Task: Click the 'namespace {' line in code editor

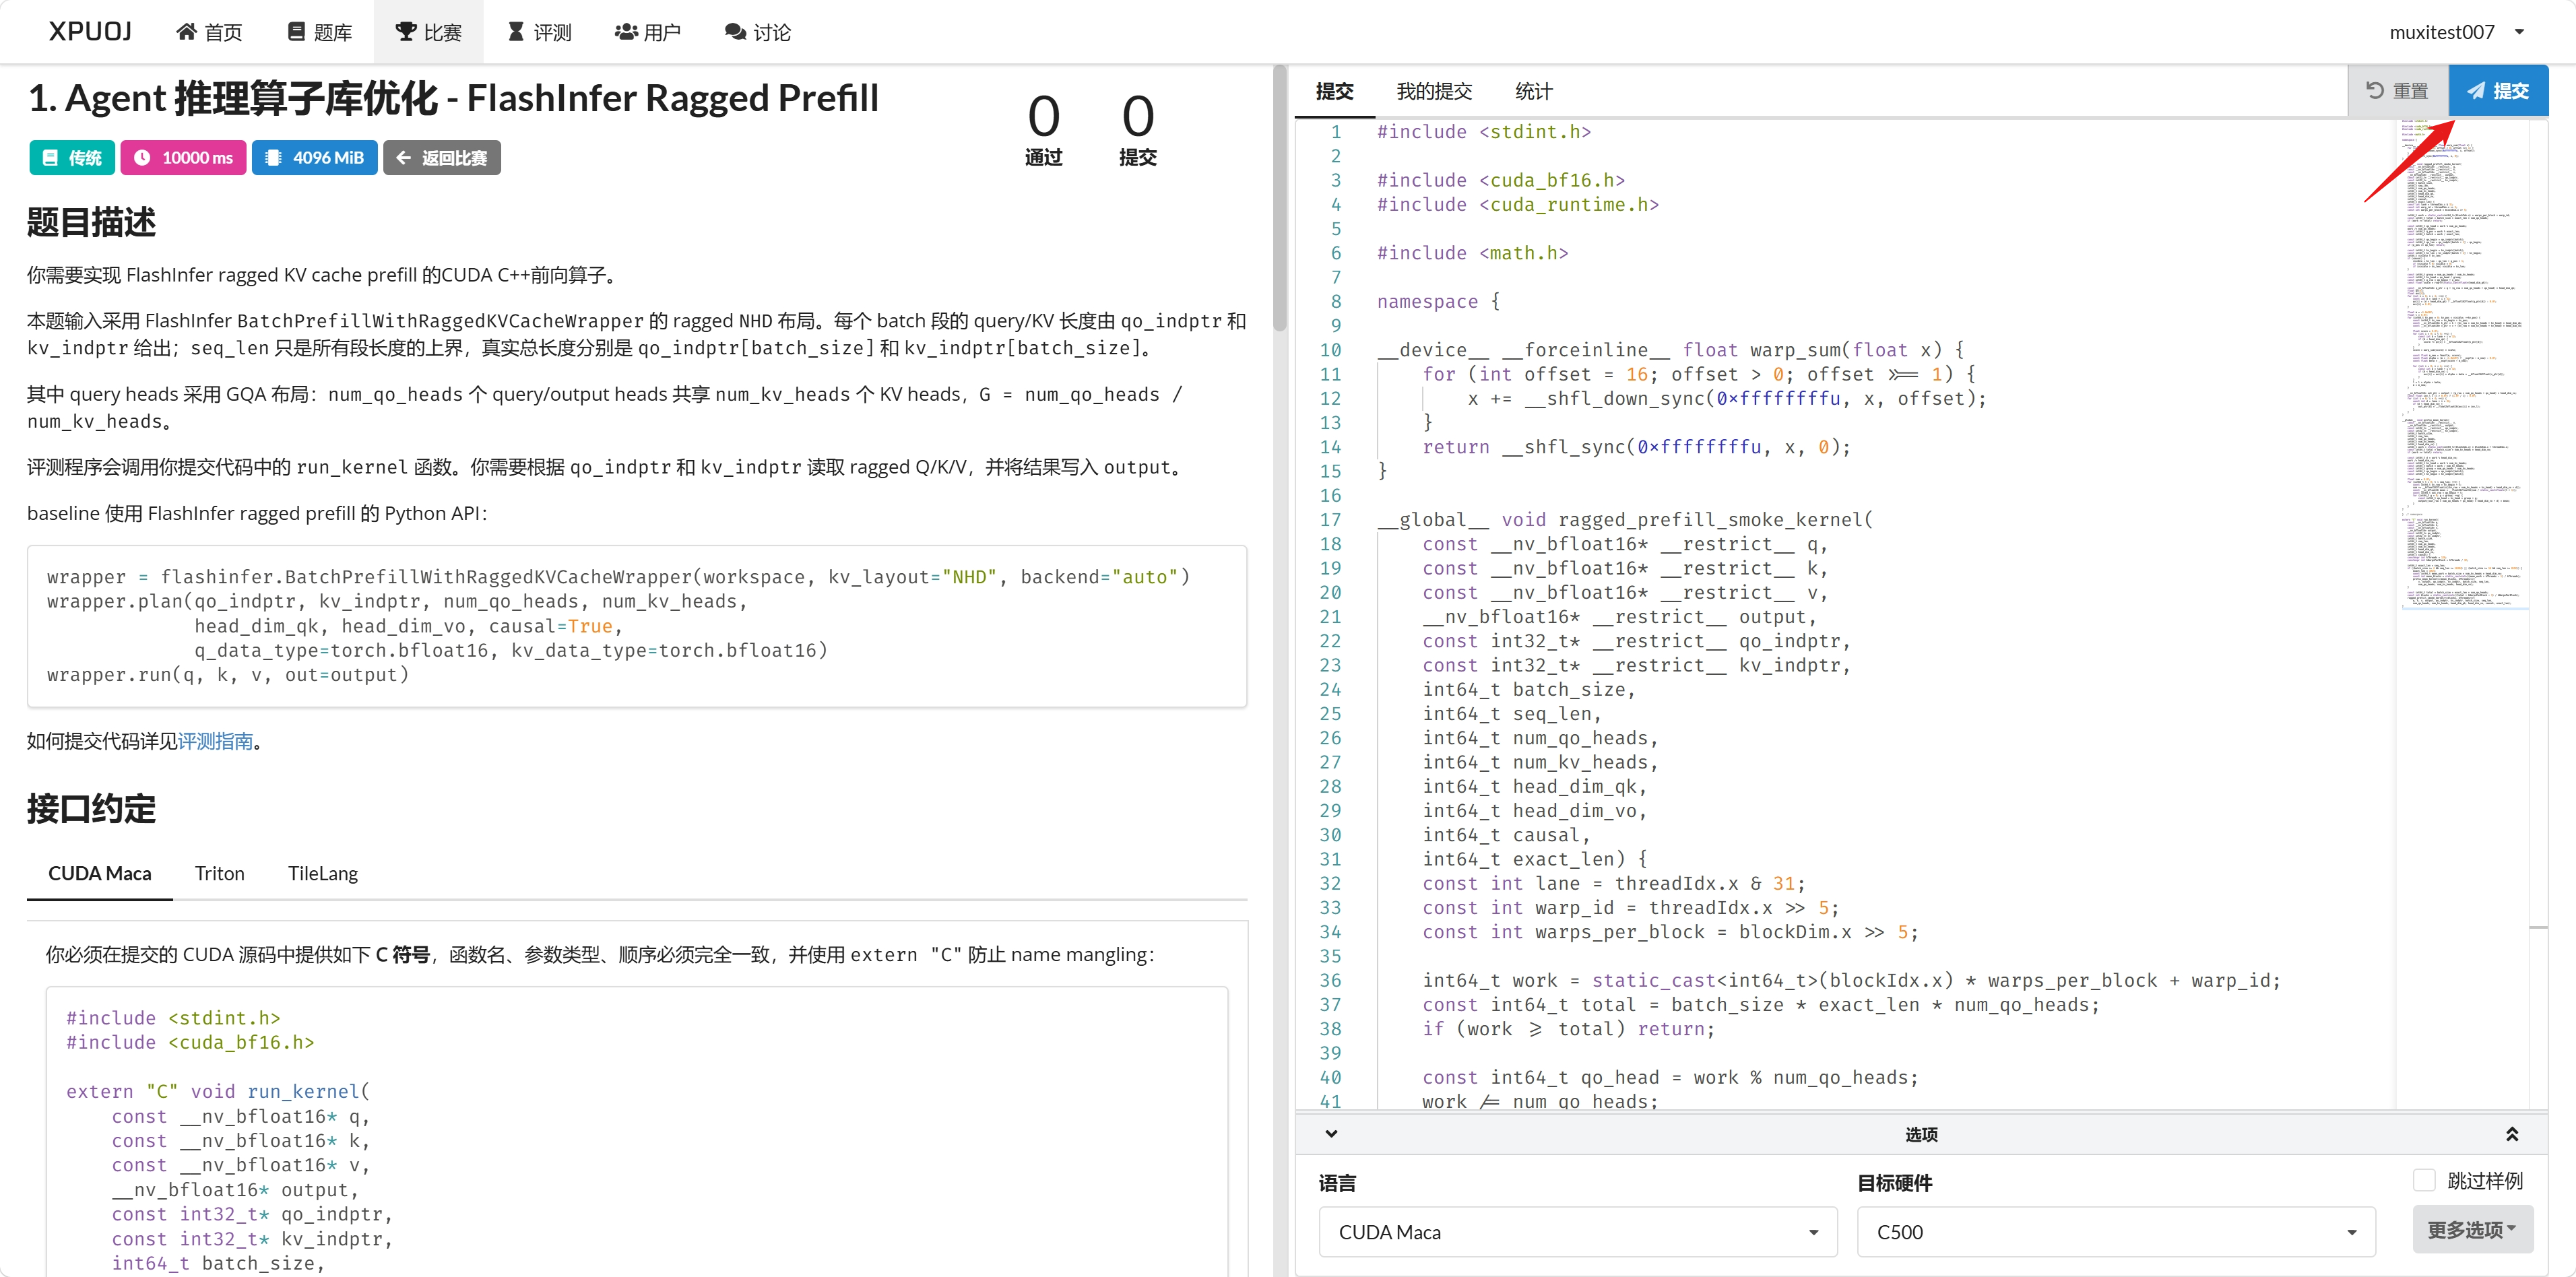Action: [1438, 301]
